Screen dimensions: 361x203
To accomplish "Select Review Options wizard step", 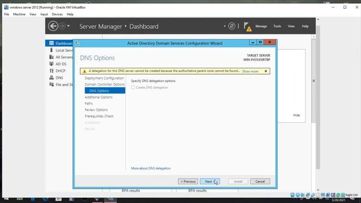I will (x=96, y=110).
